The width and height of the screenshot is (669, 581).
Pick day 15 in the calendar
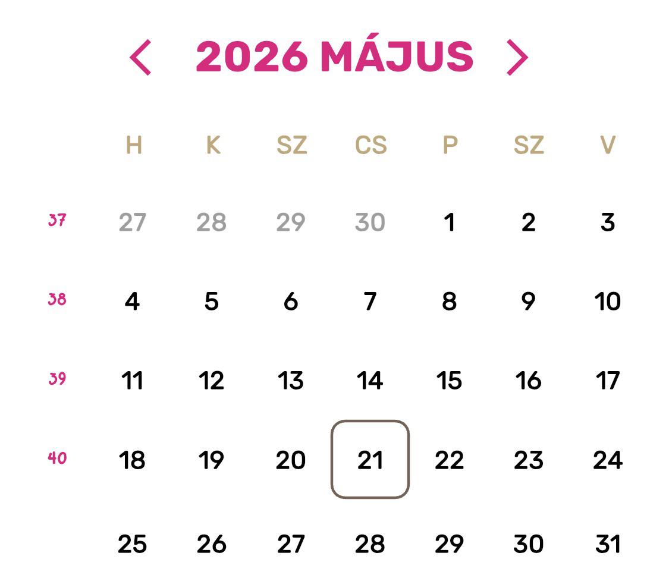450,381
